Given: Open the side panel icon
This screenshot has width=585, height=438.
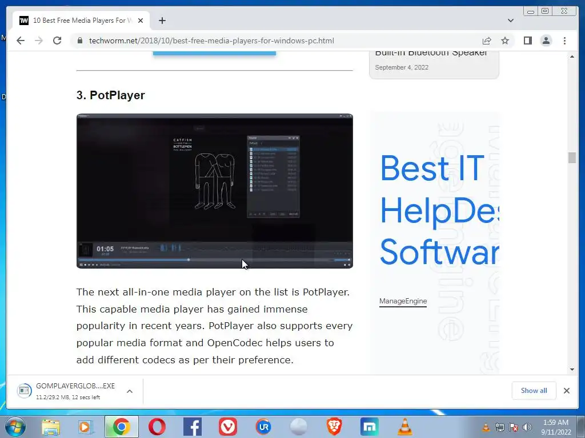Looking at the screenshot, I should [x=527, y=40].
